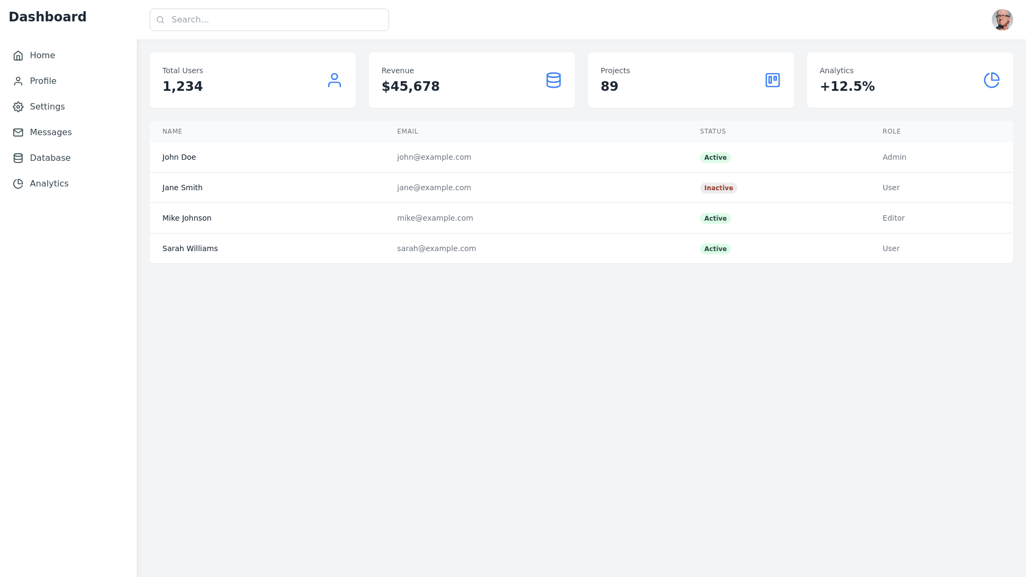Screen dimensions: 1026x577
Task: Click the kanban icon on Projects card
Action: [x=773, y=80]
